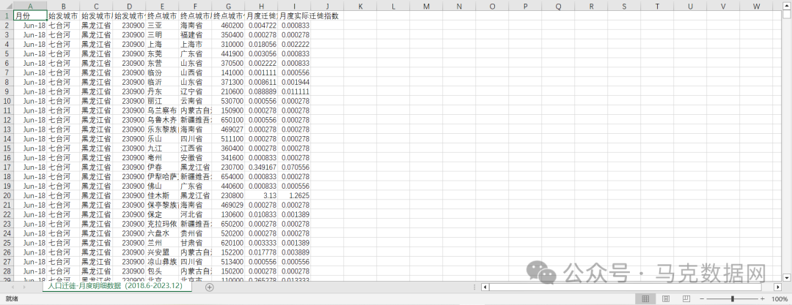Select the cell containing 三明
This screenshot has height=305, width=792.
162,35
